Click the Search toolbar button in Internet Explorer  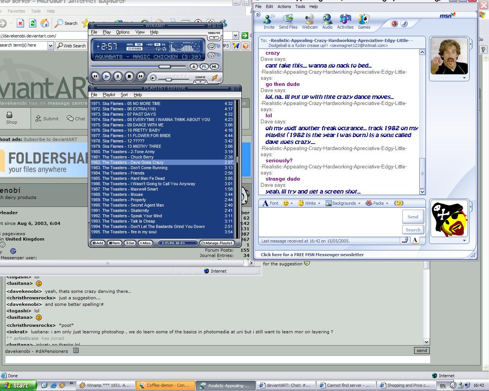click(66, 23)
